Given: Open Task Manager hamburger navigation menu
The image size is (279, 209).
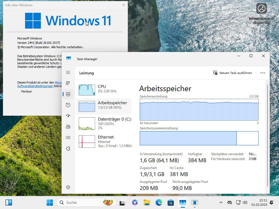Looking at the screenshot, I should [x=68, y=72].
